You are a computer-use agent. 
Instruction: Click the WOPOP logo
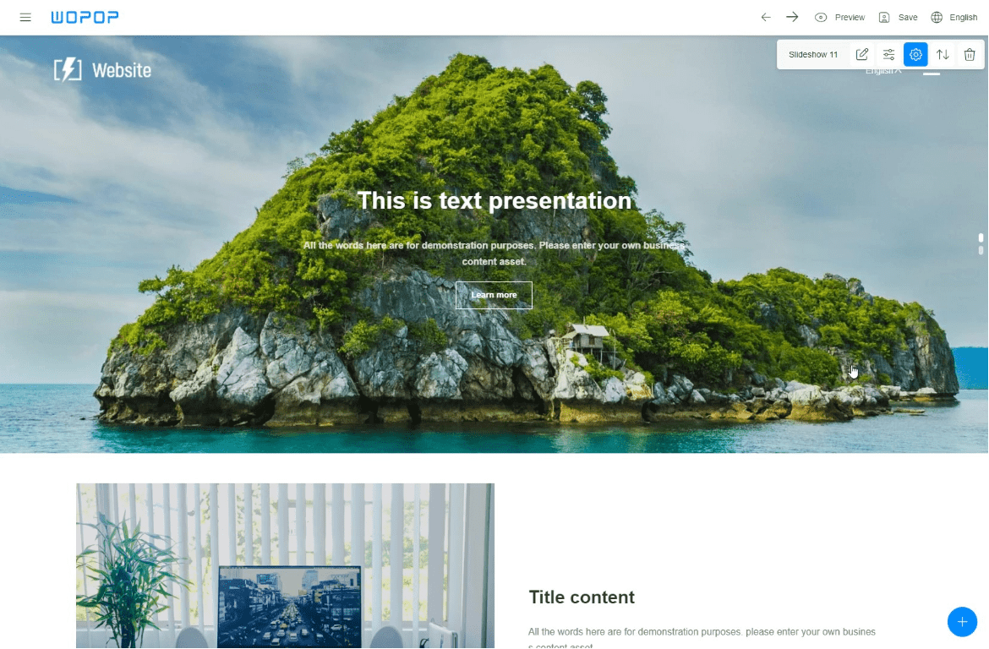coord(85,17)
